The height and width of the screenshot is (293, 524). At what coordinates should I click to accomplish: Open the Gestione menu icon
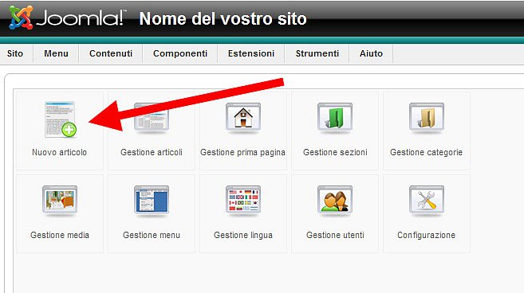coord(152,200)
